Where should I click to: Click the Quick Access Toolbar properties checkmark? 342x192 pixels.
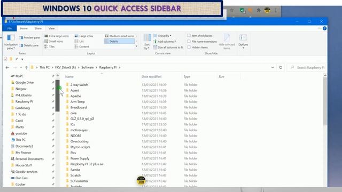click(5, 59)
